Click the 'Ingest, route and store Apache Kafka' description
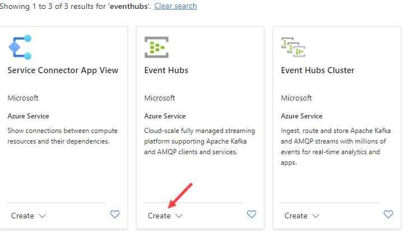This screenshot has height=234, width=409. click(x=336, y=146)
